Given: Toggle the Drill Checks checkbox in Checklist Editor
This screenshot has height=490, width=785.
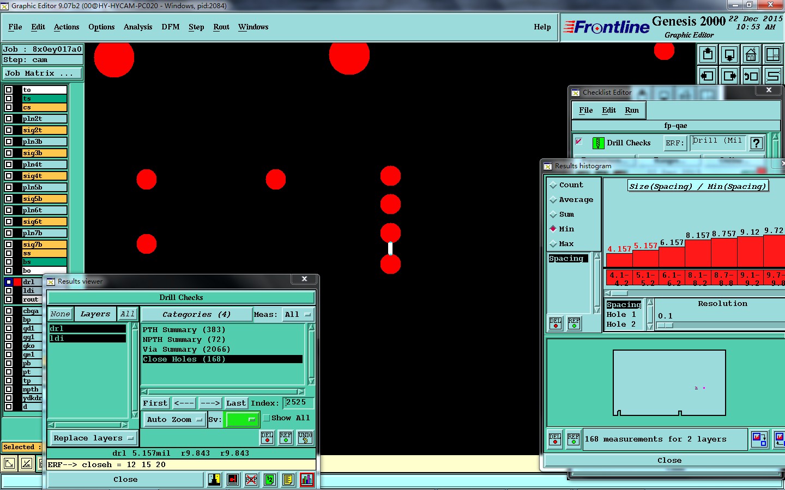Looking at the screenshot, I should tap(578, 142).
